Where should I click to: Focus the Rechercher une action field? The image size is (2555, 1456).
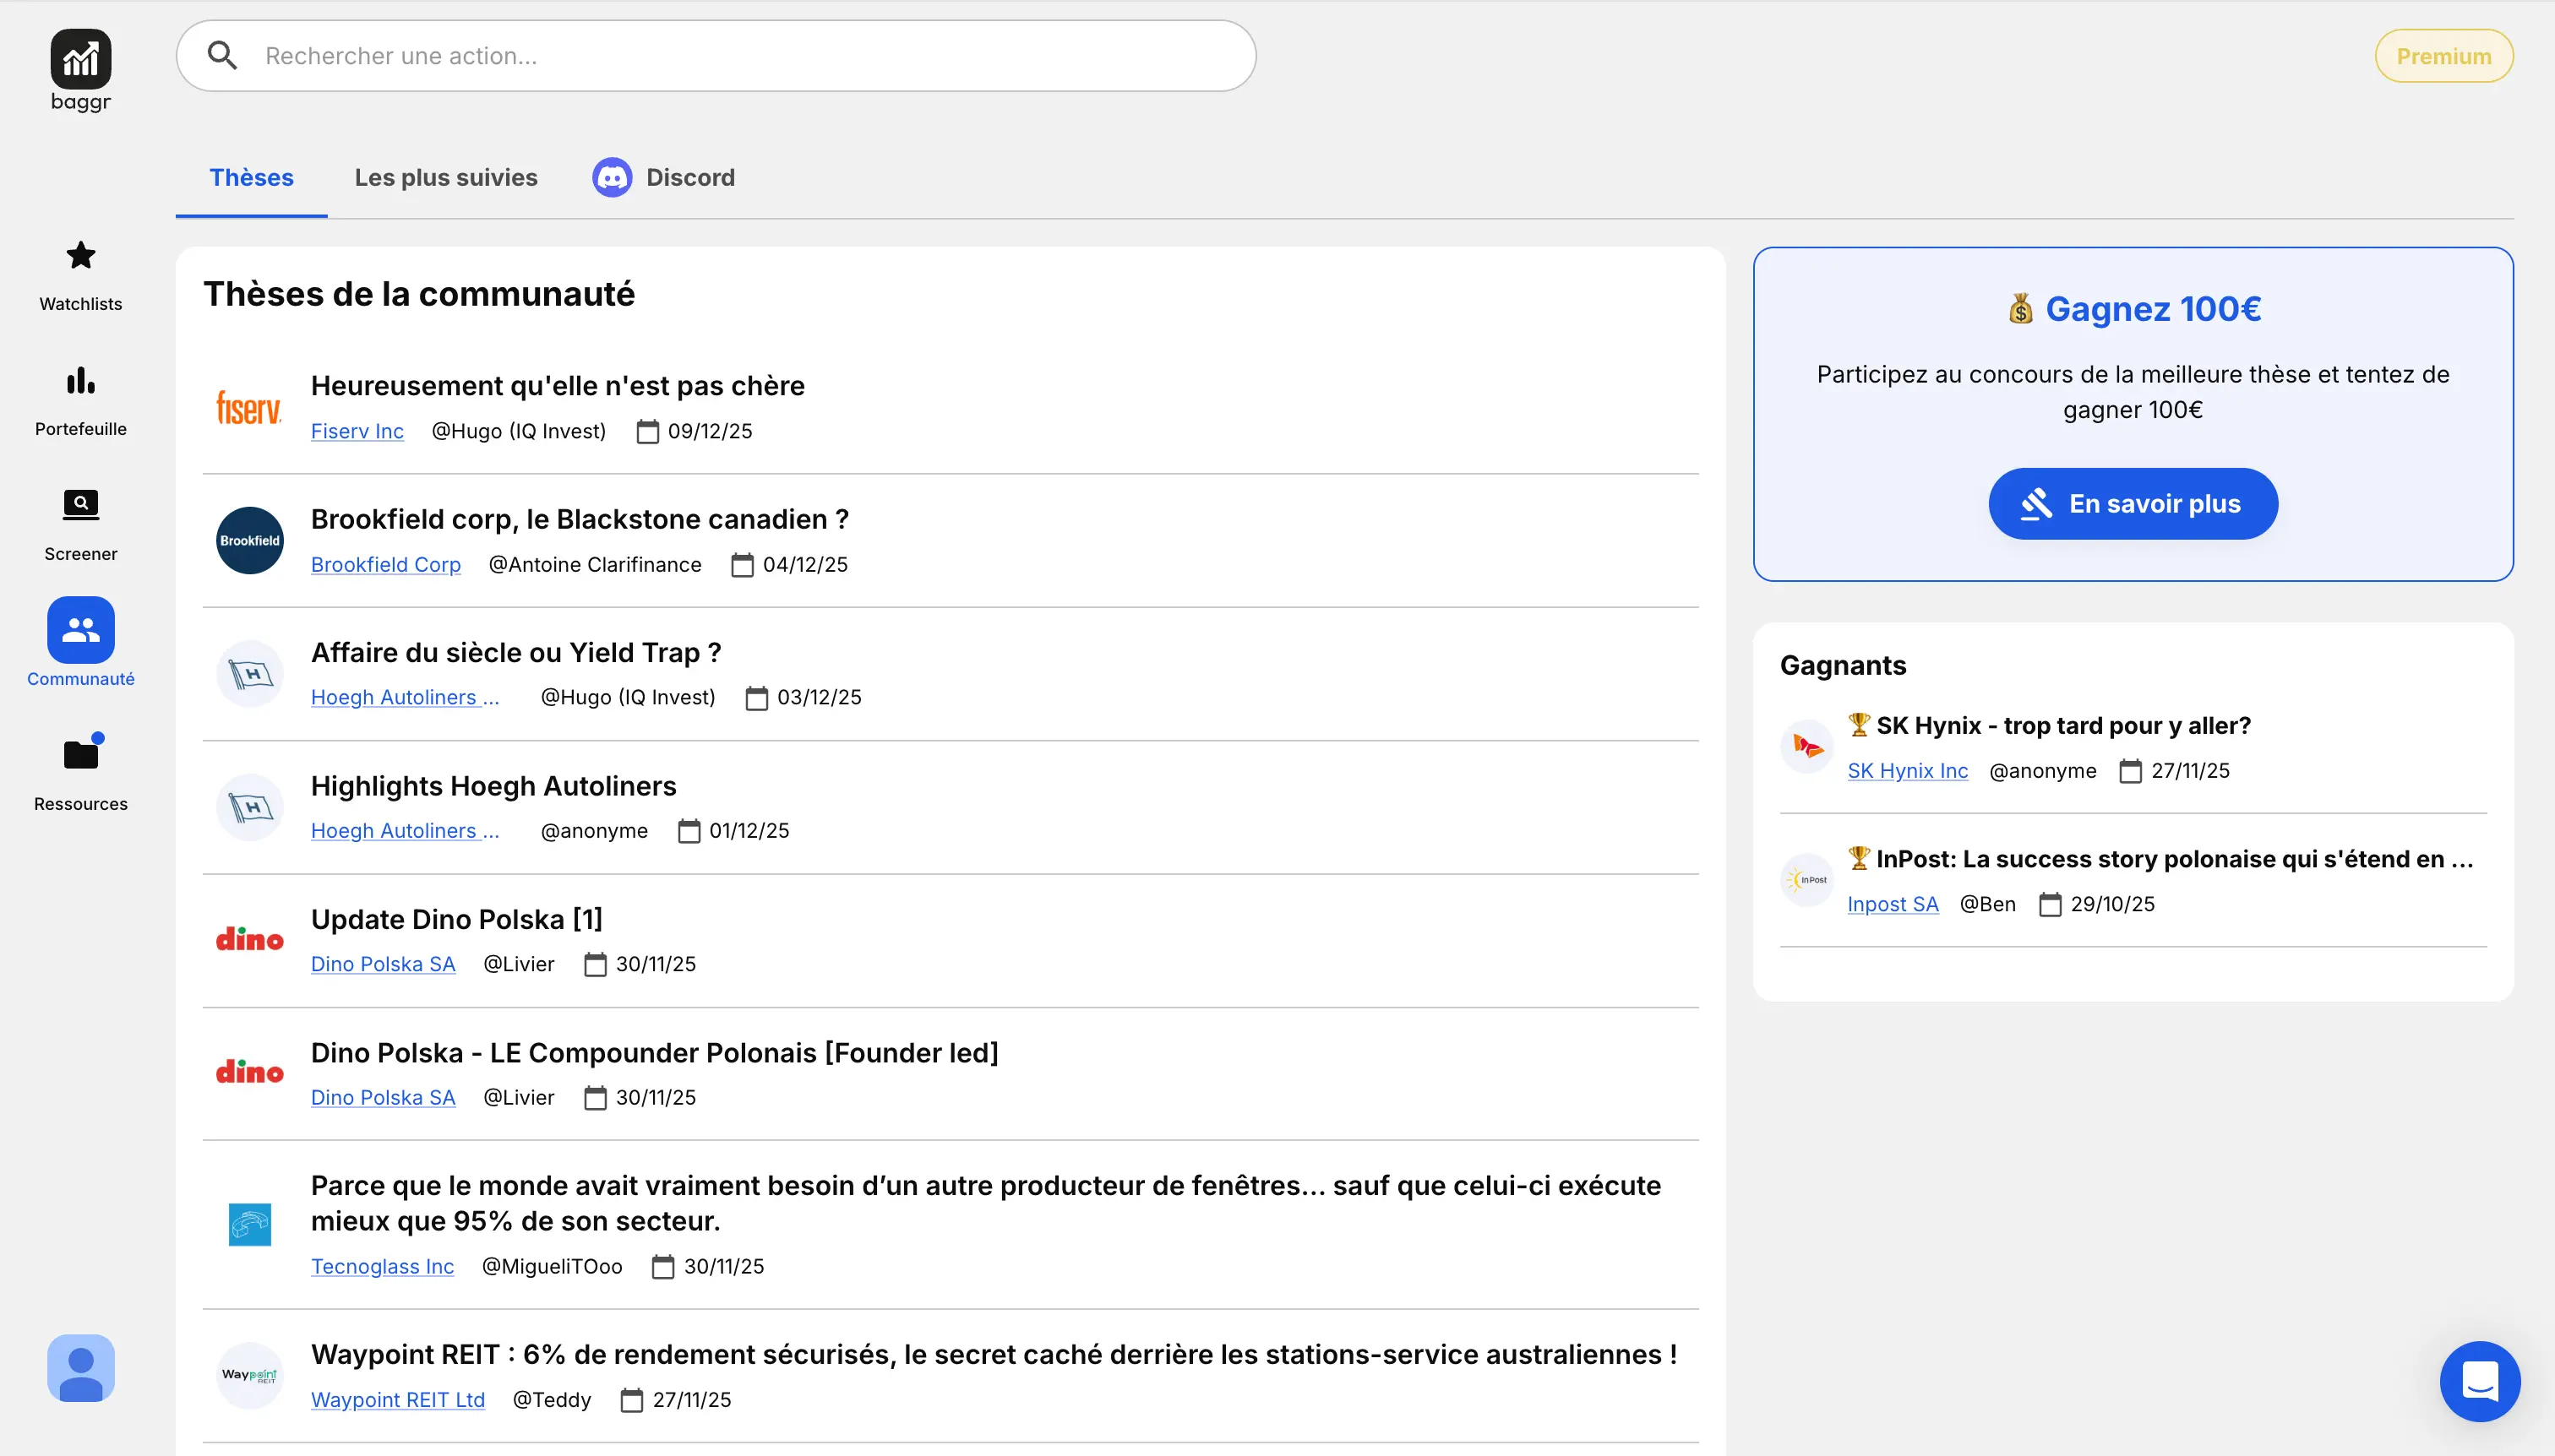tap(740, 56)
